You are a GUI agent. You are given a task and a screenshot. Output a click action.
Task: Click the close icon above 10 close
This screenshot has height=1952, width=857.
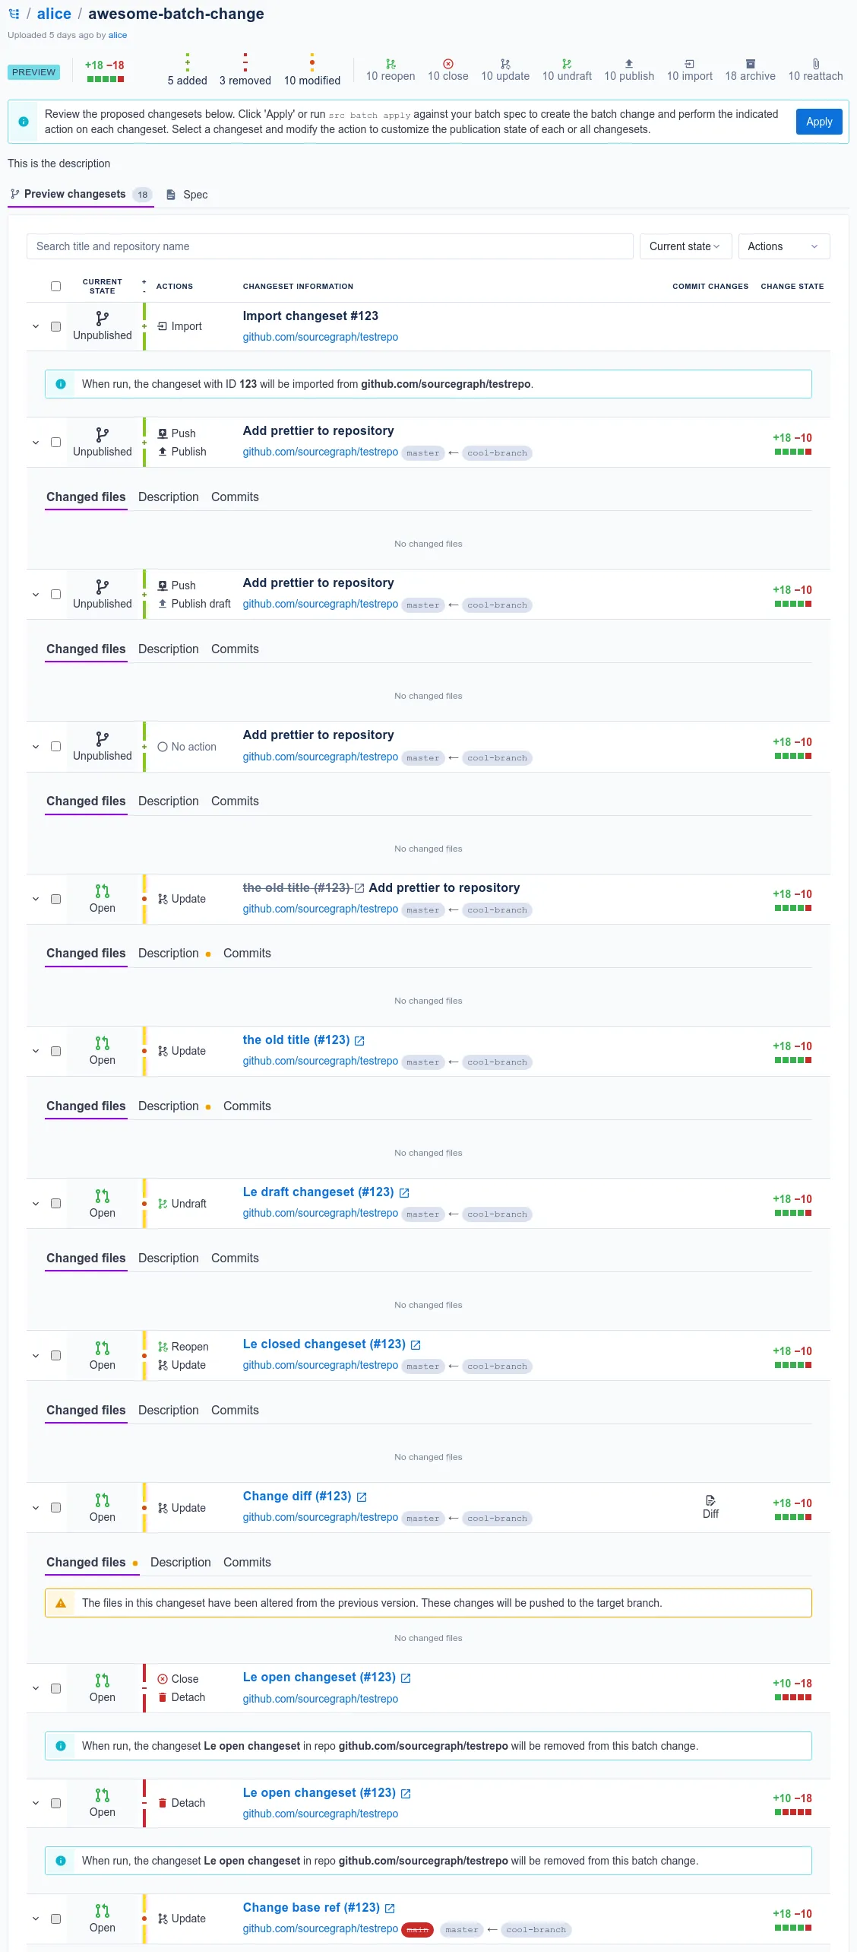(448, 64)
